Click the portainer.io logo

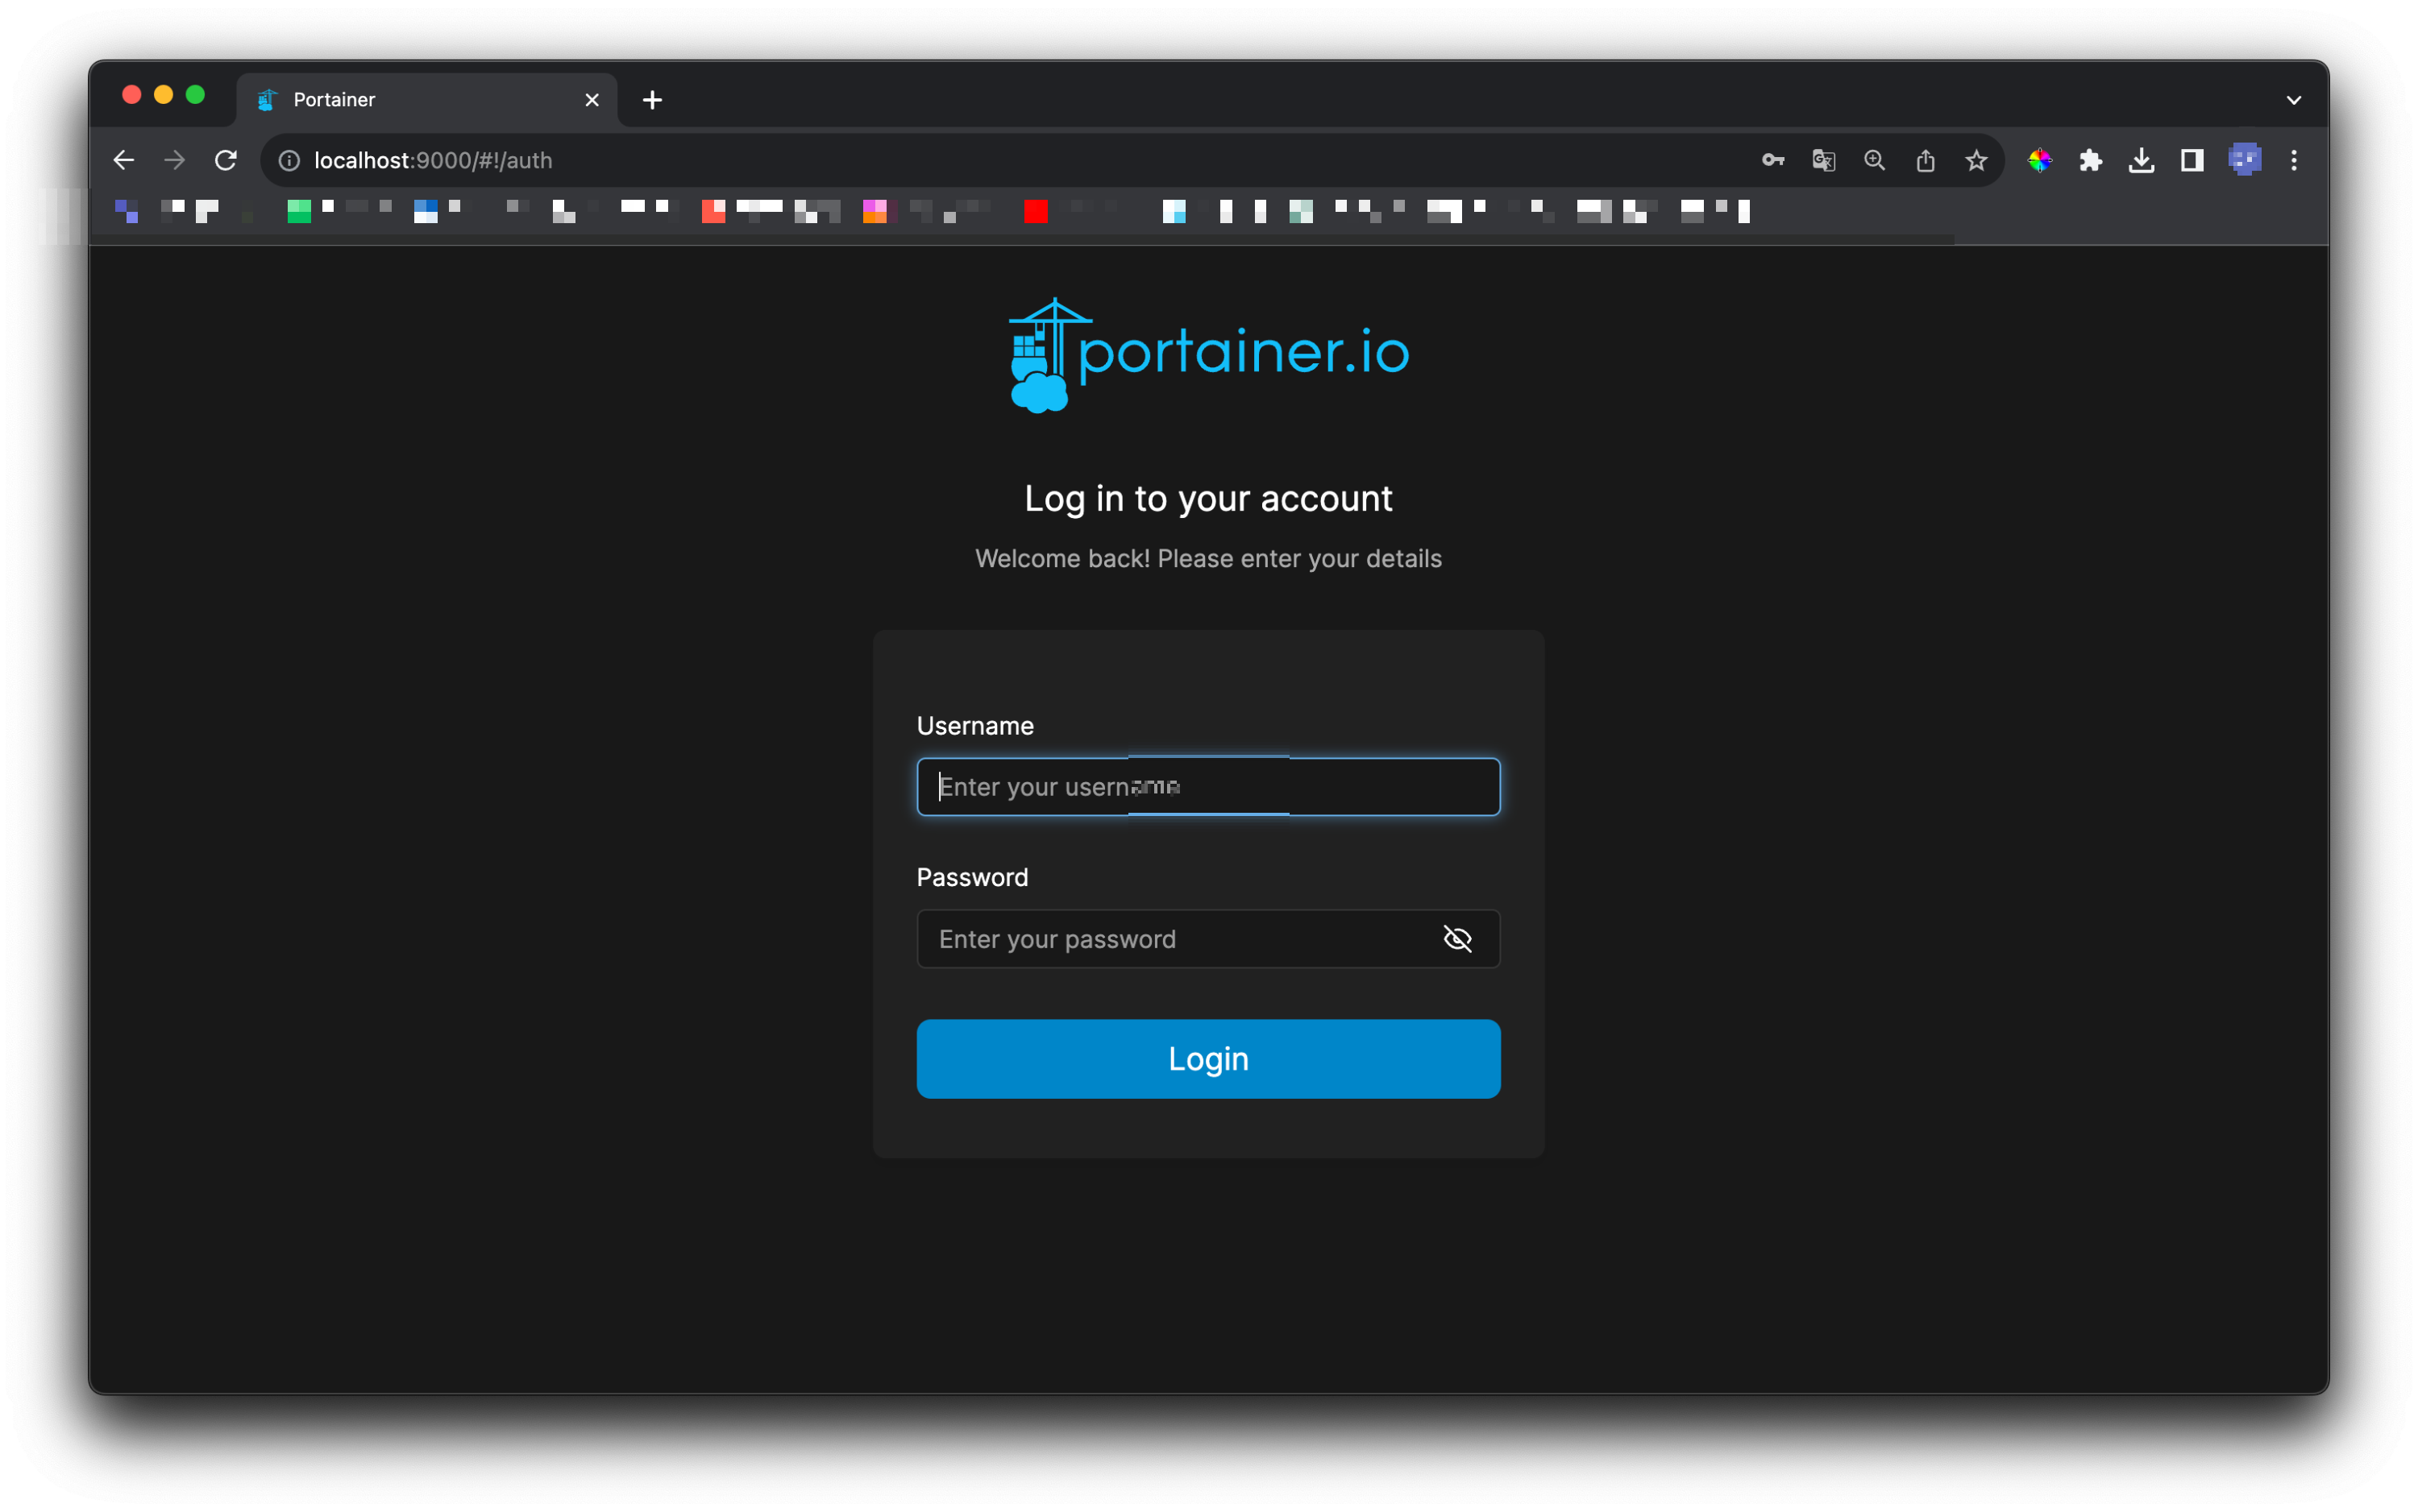tap(1207, 355)
